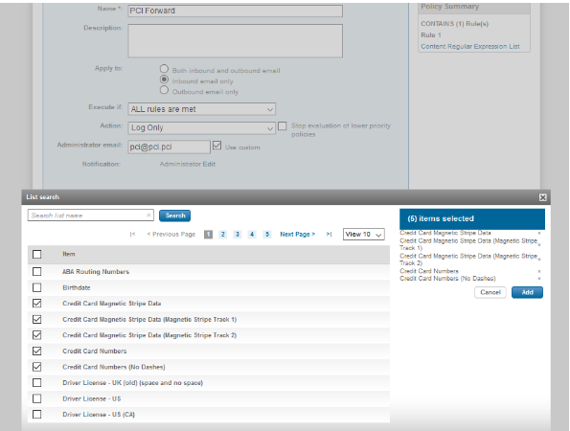This screenshot has width=570, height=431.
Task: Open the View 10 page size dropdown
Action: coord(363,235)
